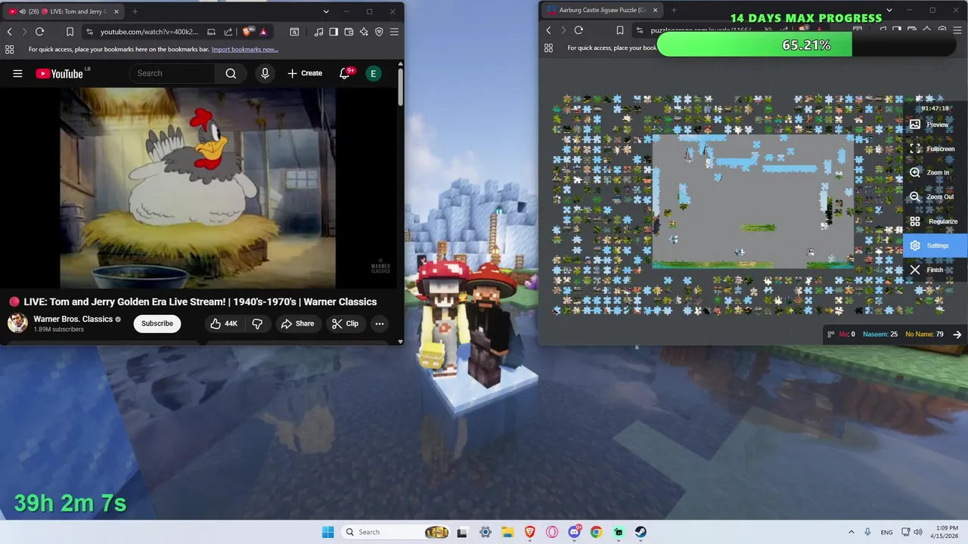968x544 pixels.
Task: Bookmark the puzzle page
Action: click(x=619, y=30)
